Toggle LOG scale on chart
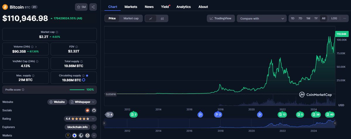The image size is (351, 139). (334, 18)
